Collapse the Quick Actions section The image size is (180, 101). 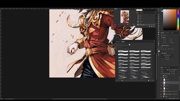click(161, 53)
